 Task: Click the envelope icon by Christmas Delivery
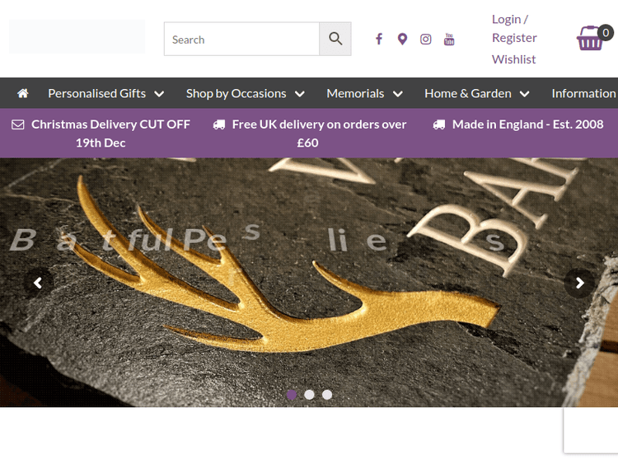(18, 124)
